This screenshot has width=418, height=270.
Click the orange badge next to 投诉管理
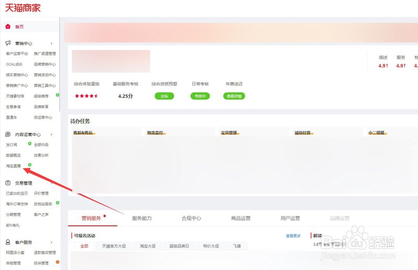tap(57, 262)
